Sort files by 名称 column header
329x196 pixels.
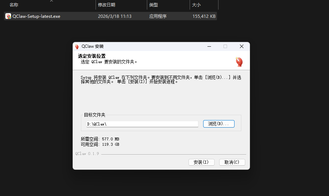point(14,5)
